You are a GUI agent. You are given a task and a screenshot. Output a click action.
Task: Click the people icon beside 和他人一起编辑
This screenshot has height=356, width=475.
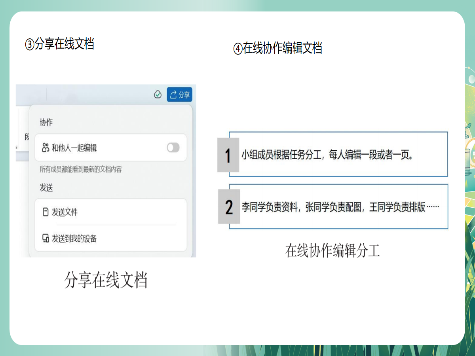45,148
